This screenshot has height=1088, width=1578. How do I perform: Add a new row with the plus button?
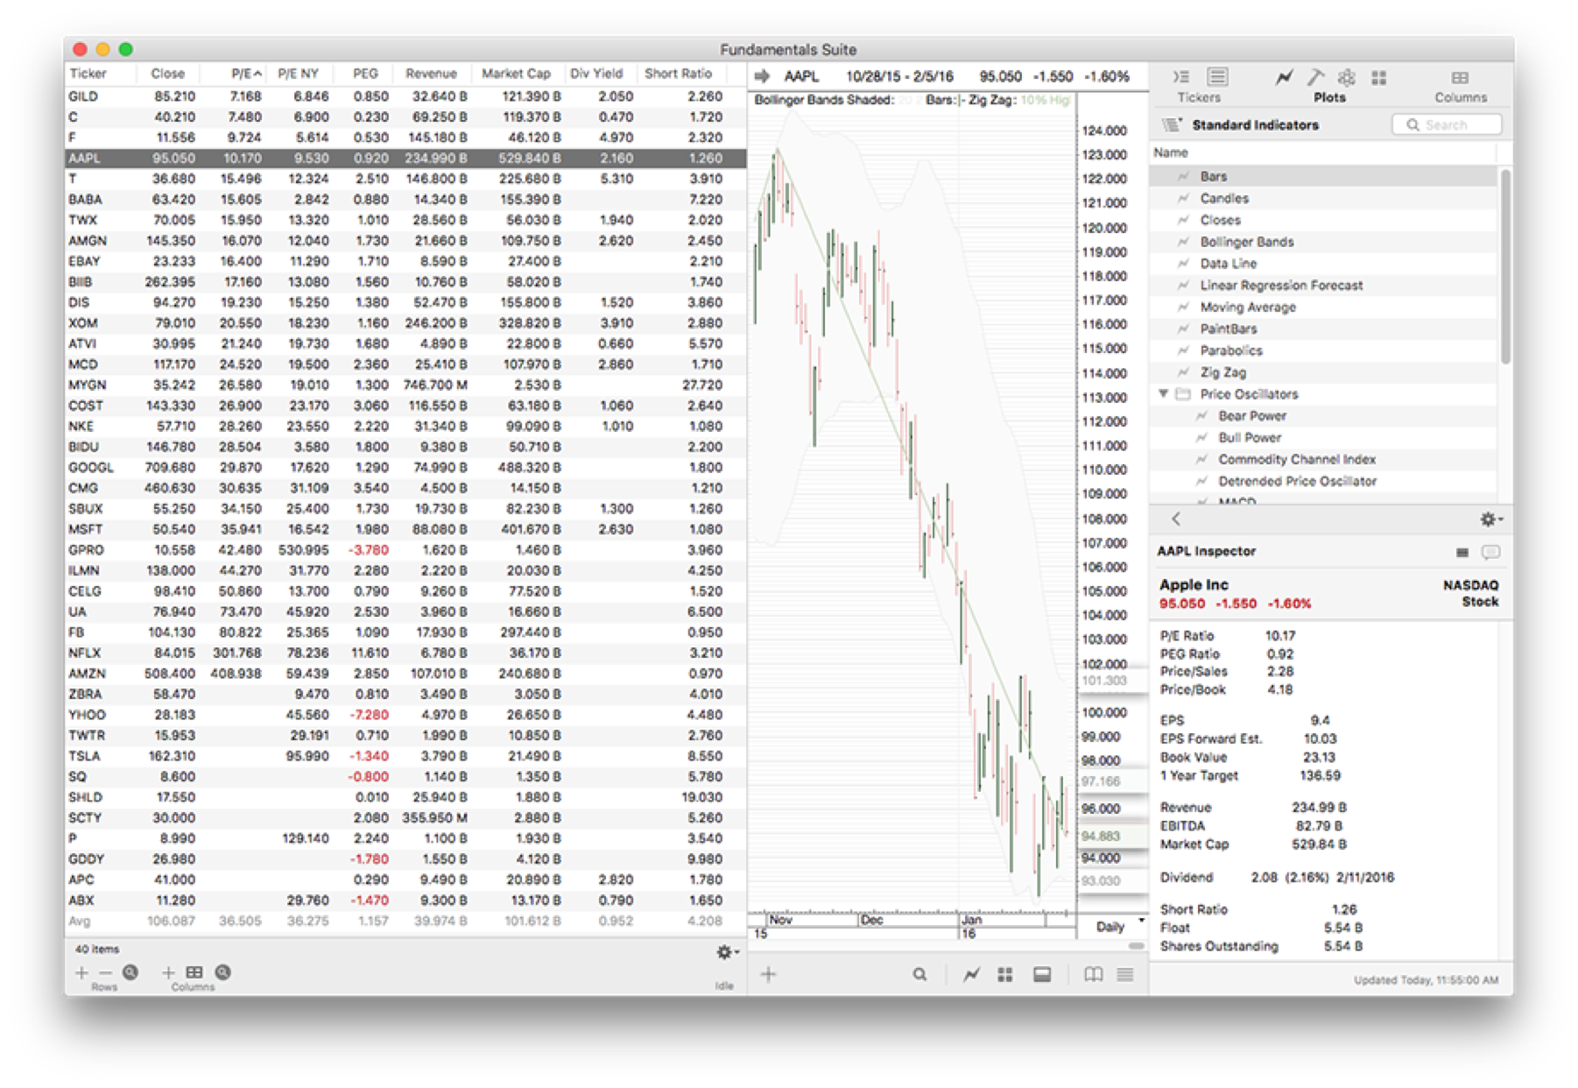click(x=81, y=973)
